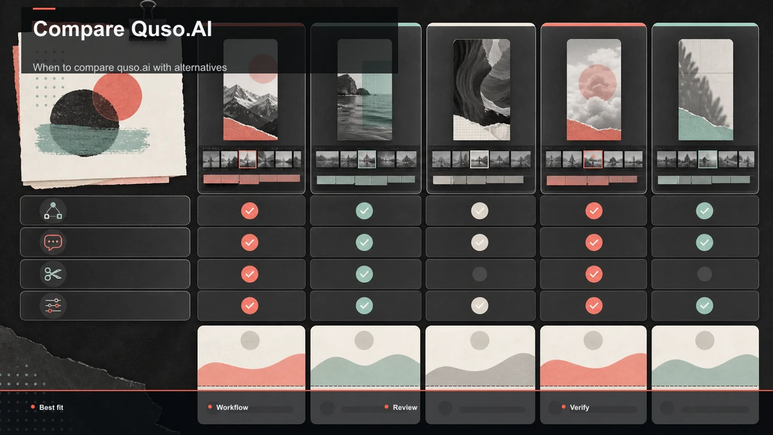
Task: Click the clouds column checkmark in the sliders row
Action: [594, 305]
